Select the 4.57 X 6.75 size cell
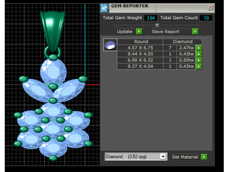This screenshot has height=172, width=229. click(x=140, y=48)
